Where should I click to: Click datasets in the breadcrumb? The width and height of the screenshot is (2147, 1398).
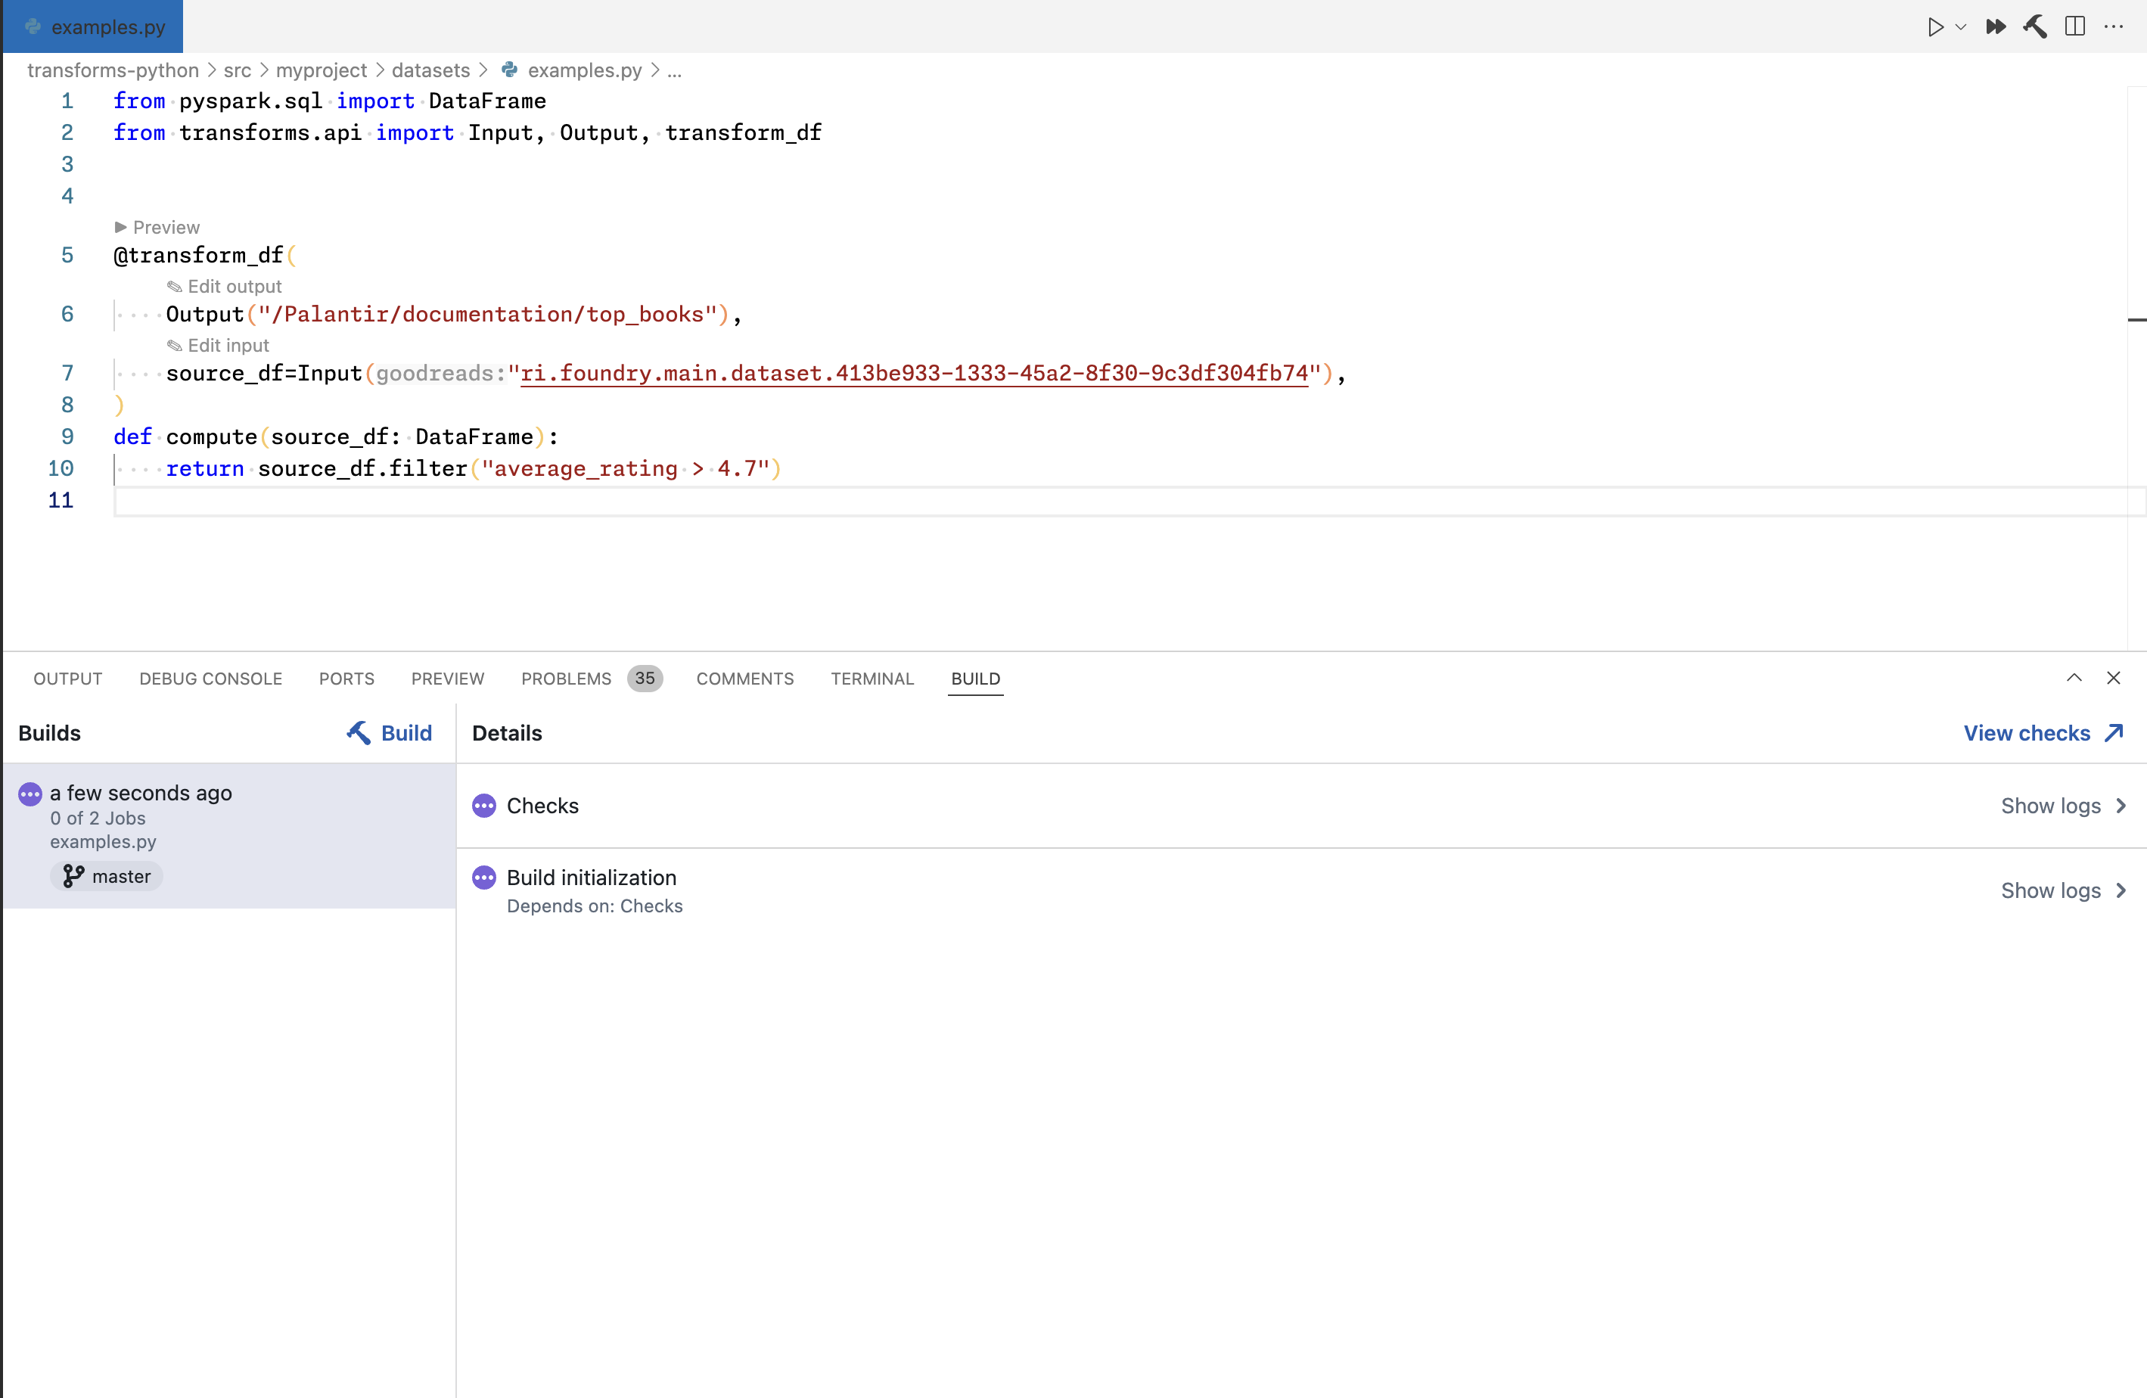click(x=430, y=70)
